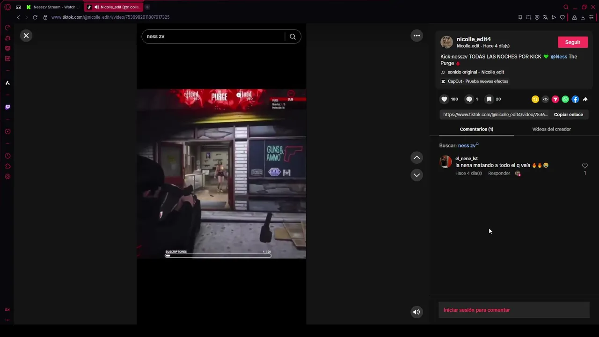Close the TikTok video viewer
Viewport: 599px width, 337px height.
click(26, 36)
